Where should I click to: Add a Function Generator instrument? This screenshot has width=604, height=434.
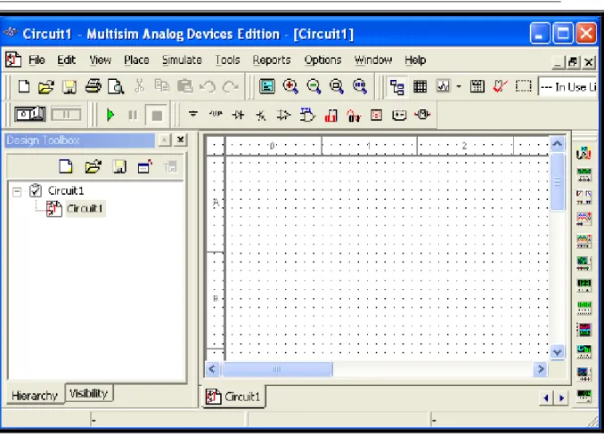tap(584, 175)
